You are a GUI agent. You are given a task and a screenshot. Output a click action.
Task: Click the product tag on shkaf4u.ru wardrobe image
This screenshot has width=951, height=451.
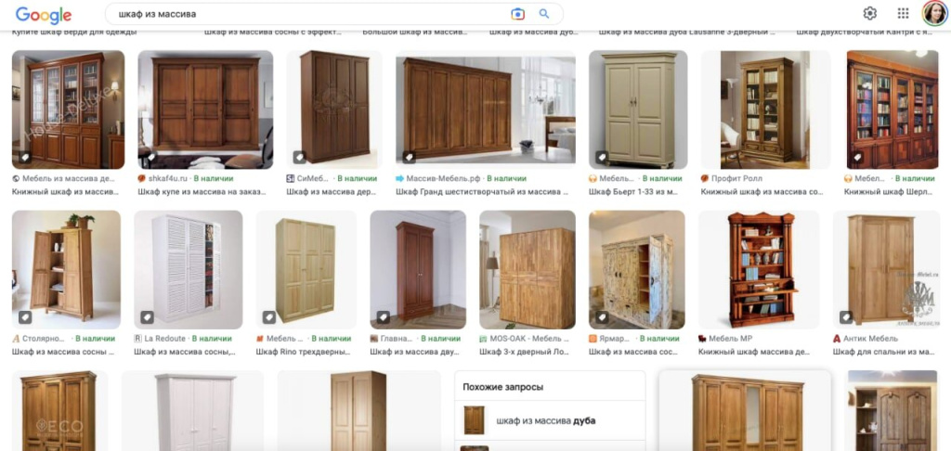click(x=150, y=157)
